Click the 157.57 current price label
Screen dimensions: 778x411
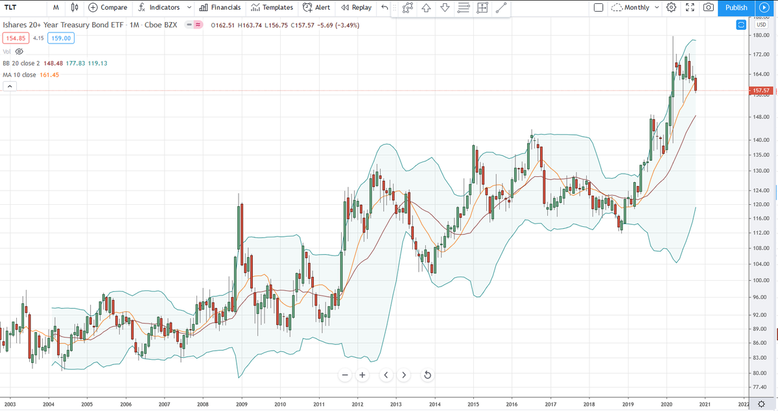[762, 90]
